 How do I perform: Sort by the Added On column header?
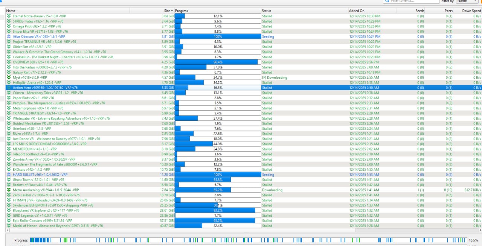(372, 11)
